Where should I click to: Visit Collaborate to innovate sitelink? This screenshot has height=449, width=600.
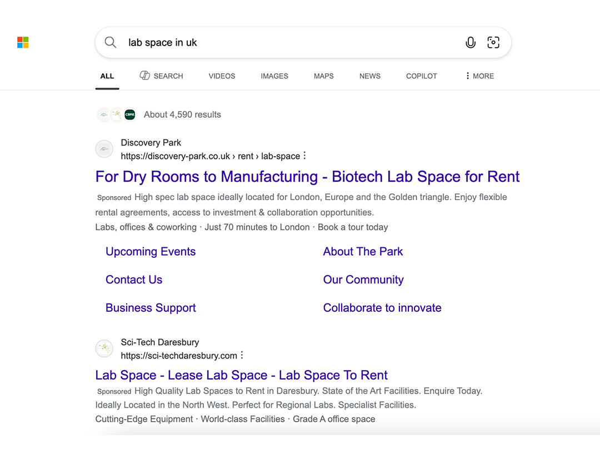coord(382,308)
